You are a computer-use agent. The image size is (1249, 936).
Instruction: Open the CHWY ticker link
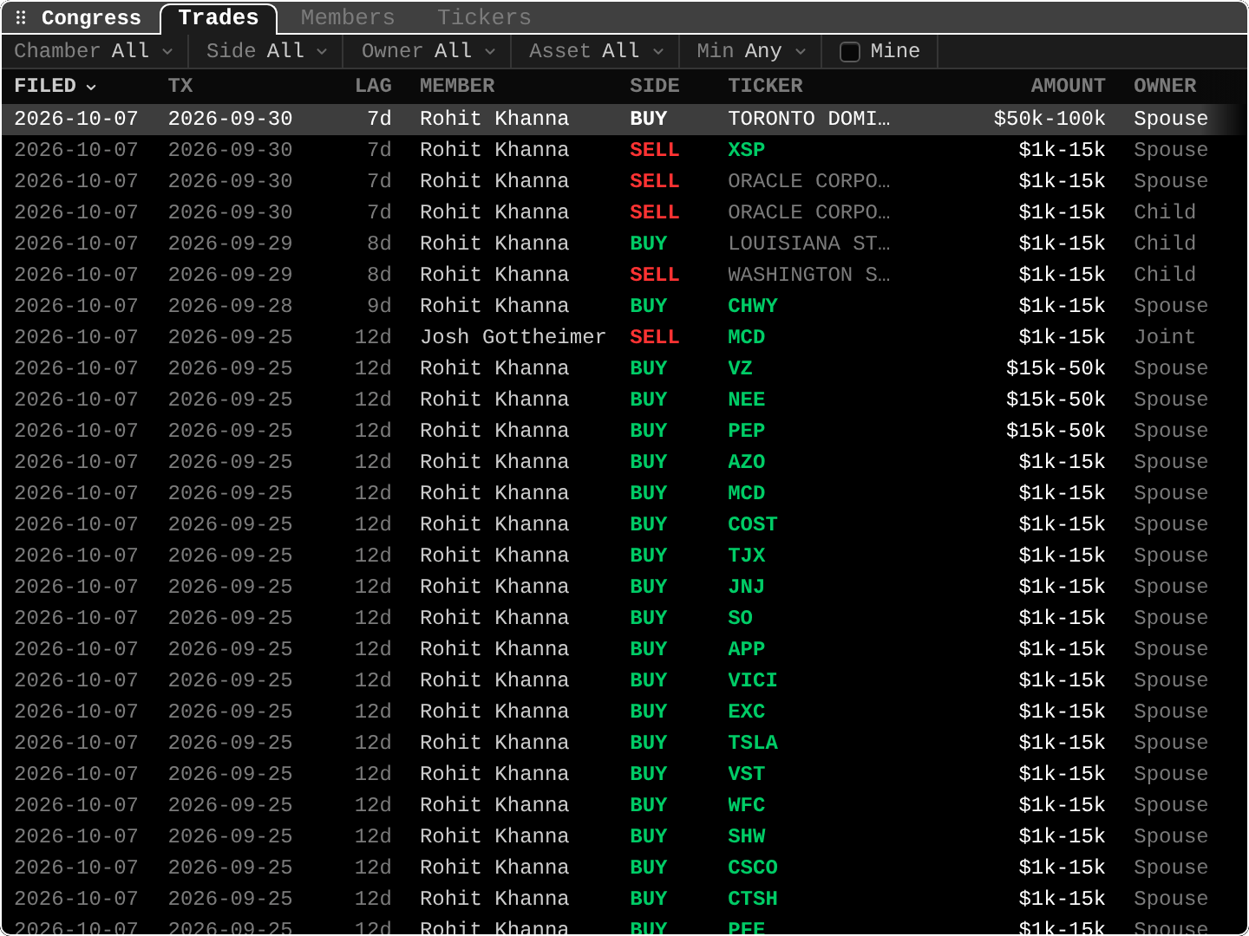pos(753,306)
